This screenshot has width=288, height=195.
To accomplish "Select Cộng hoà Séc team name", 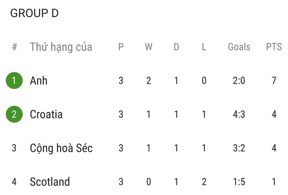I will point(61,148).
